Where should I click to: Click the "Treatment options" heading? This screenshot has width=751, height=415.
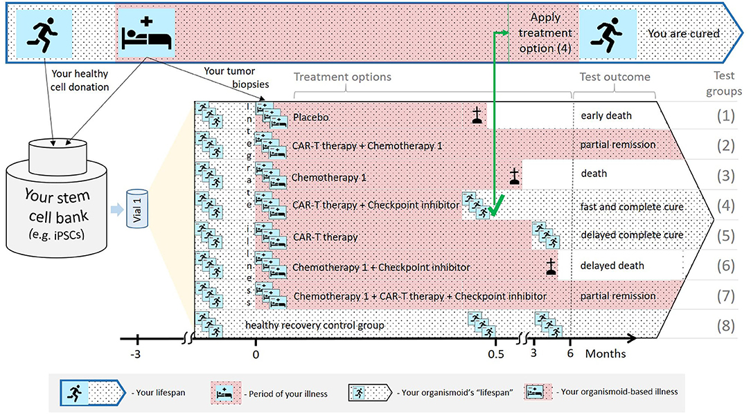(342, 77)
